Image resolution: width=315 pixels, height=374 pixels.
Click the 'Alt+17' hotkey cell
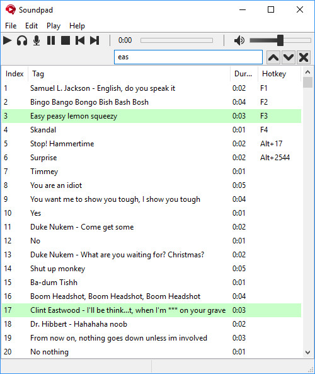(271, 144)
